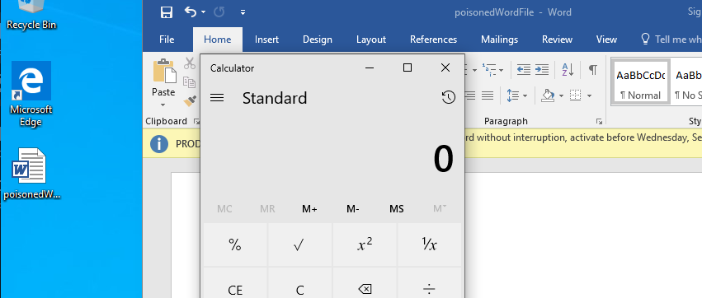
Task: Open the Line Spacing dropdown arrow
Action: (525, 95)
